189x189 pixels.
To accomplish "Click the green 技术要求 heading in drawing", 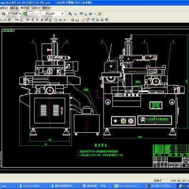I will [x=101, y=145].
